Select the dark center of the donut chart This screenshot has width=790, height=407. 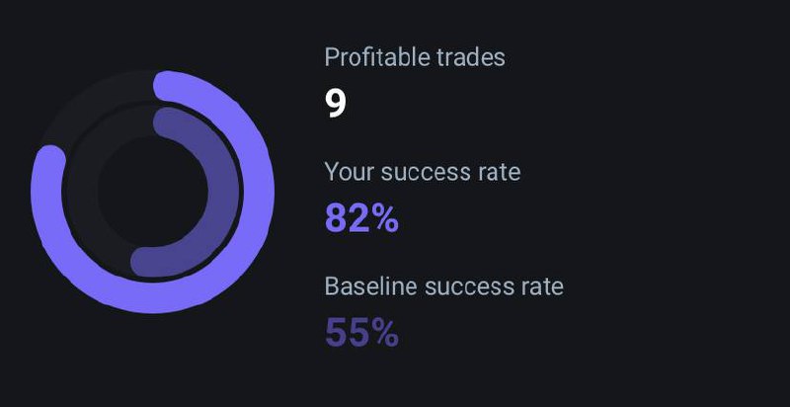click(153, 192)
